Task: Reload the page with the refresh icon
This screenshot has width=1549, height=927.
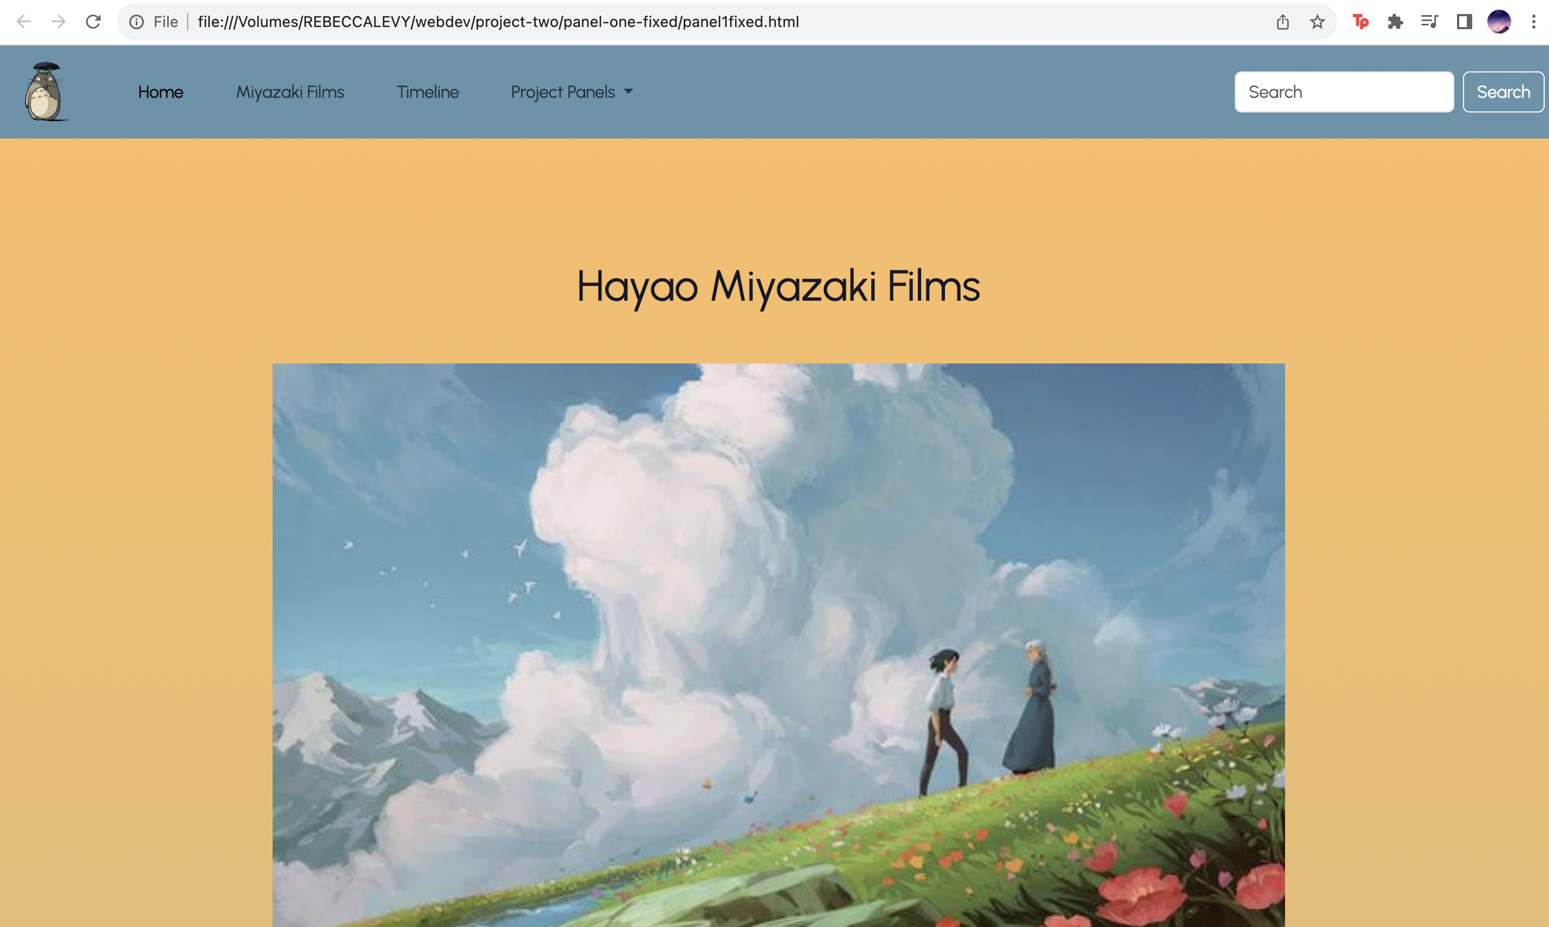Action: tap(93, 22)
